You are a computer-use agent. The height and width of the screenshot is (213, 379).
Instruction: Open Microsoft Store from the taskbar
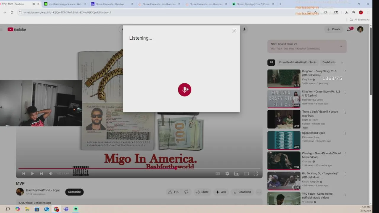(x=37, y=209)
